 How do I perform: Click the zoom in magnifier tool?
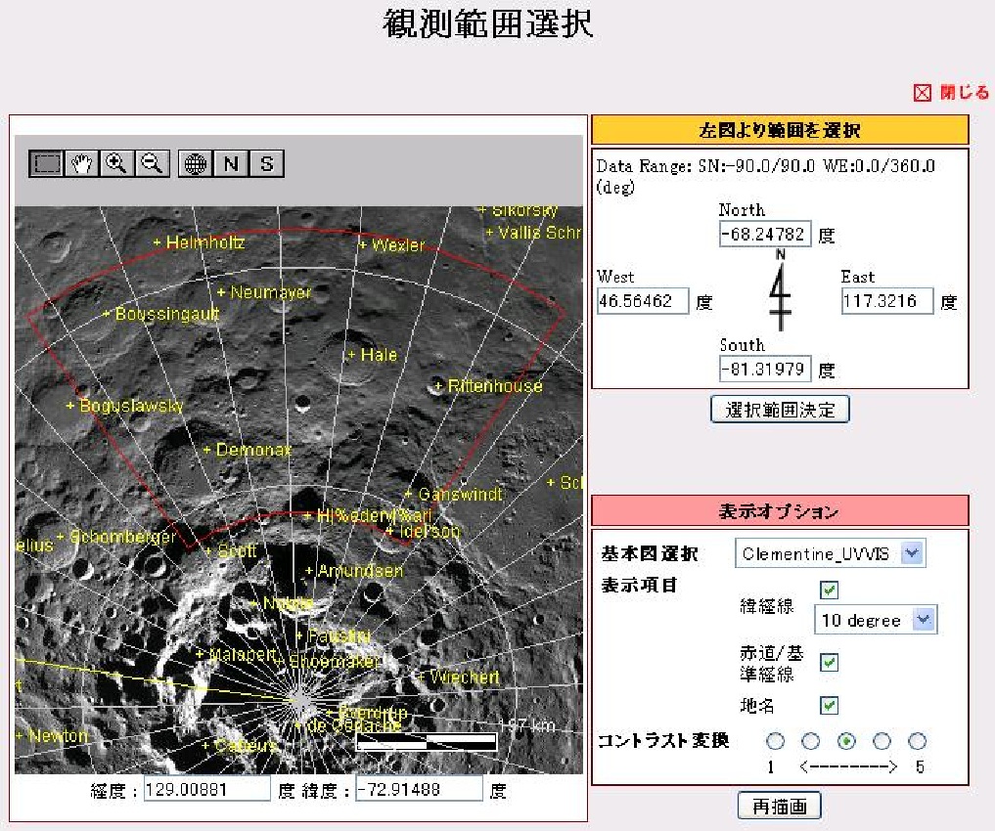pyautogui.click(x=116, y=163)
